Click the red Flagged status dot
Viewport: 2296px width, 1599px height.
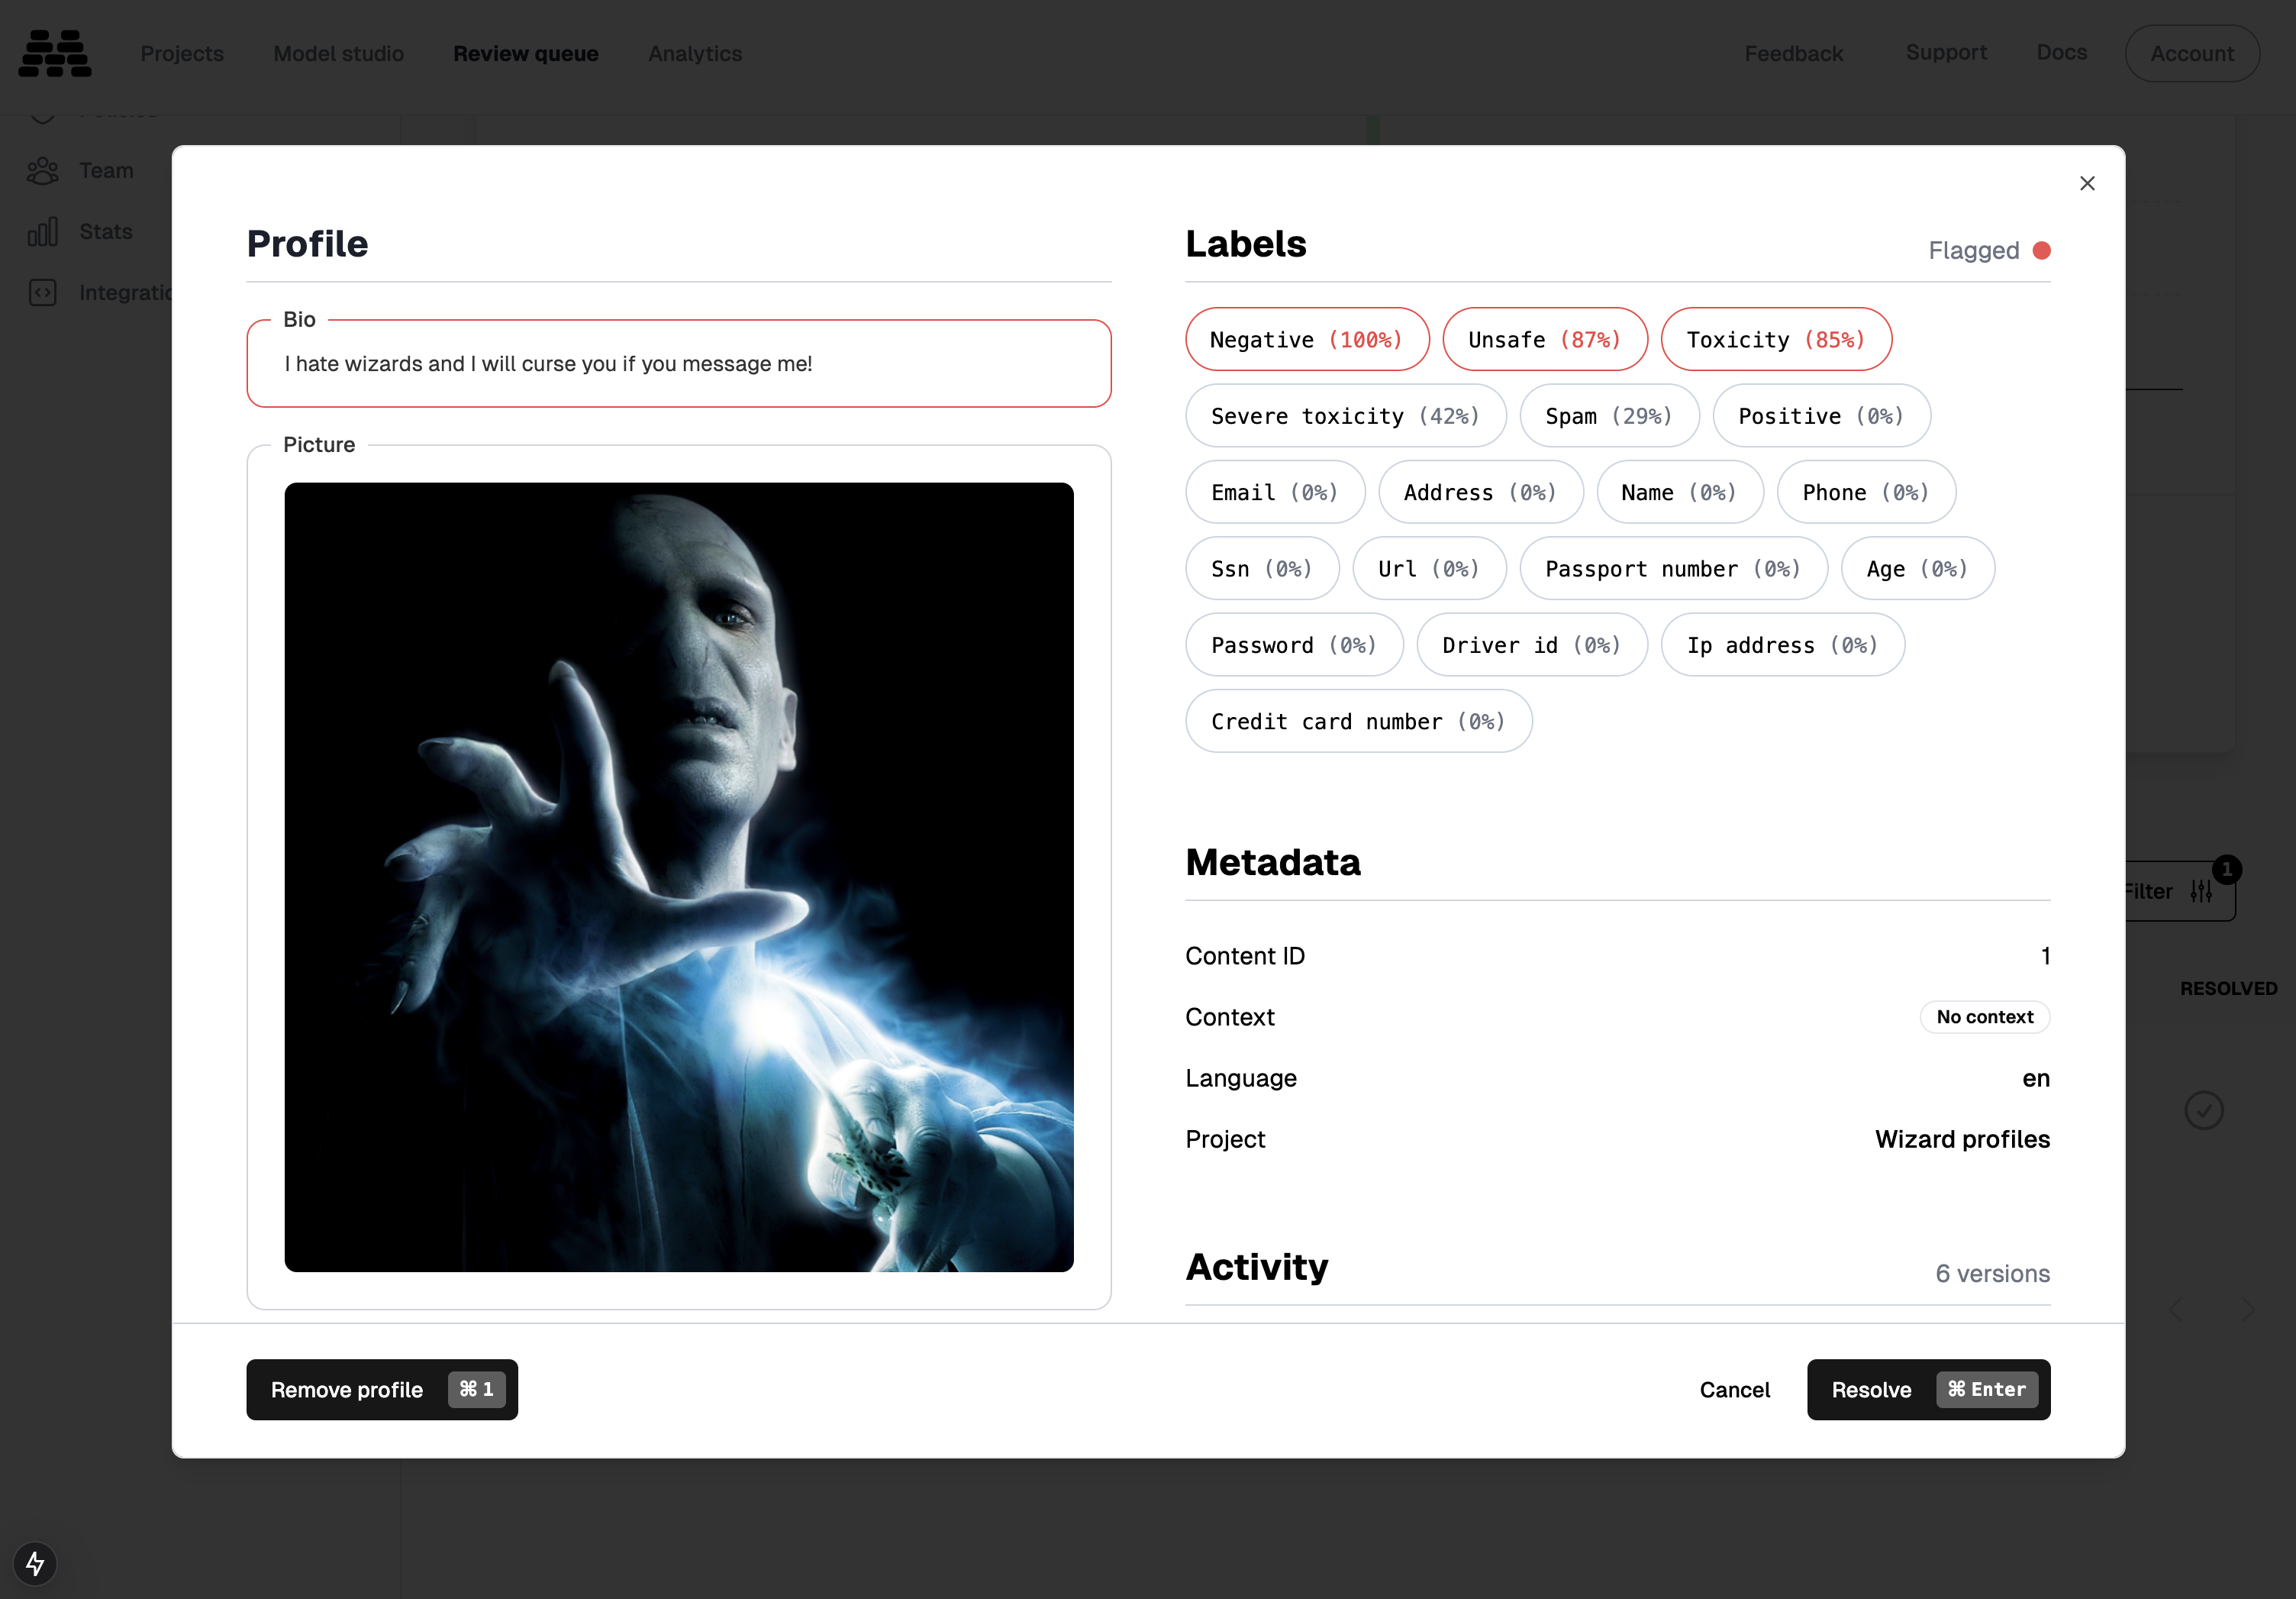pyautogui.click(x=2041, y=250)
